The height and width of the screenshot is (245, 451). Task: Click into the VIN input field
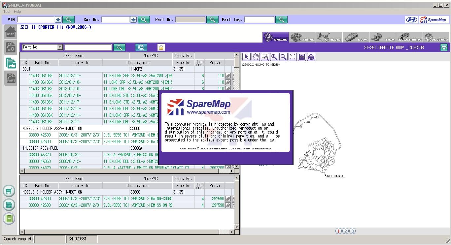pos(36,20)
